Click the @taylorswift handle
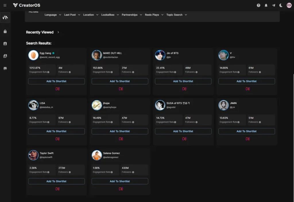The width and height of the screenshot is (294, 202). (46, 158)
